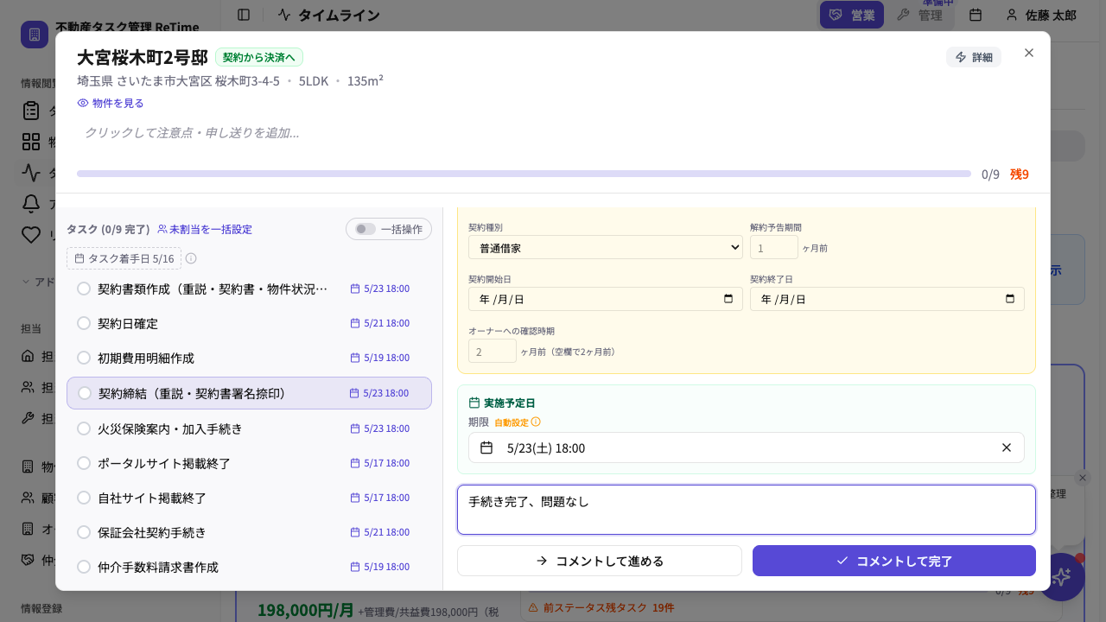Click the コメントして完了 button
This screenshot has height=622, width=1106.
coord(894,561)
